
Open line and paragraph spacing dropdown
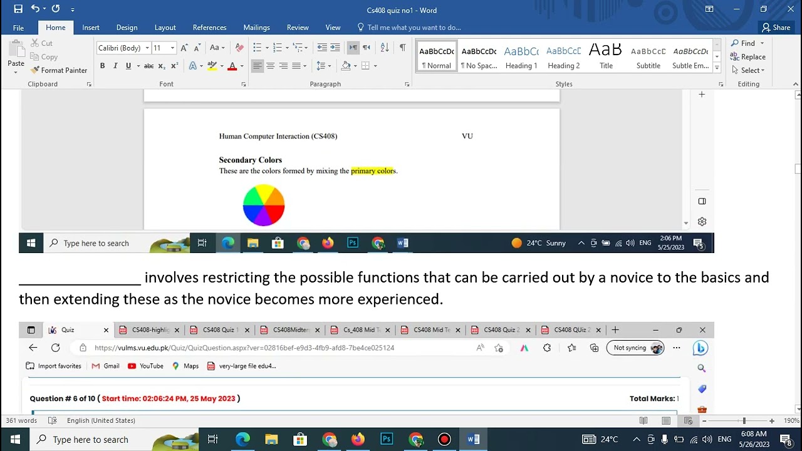[323, 66]
